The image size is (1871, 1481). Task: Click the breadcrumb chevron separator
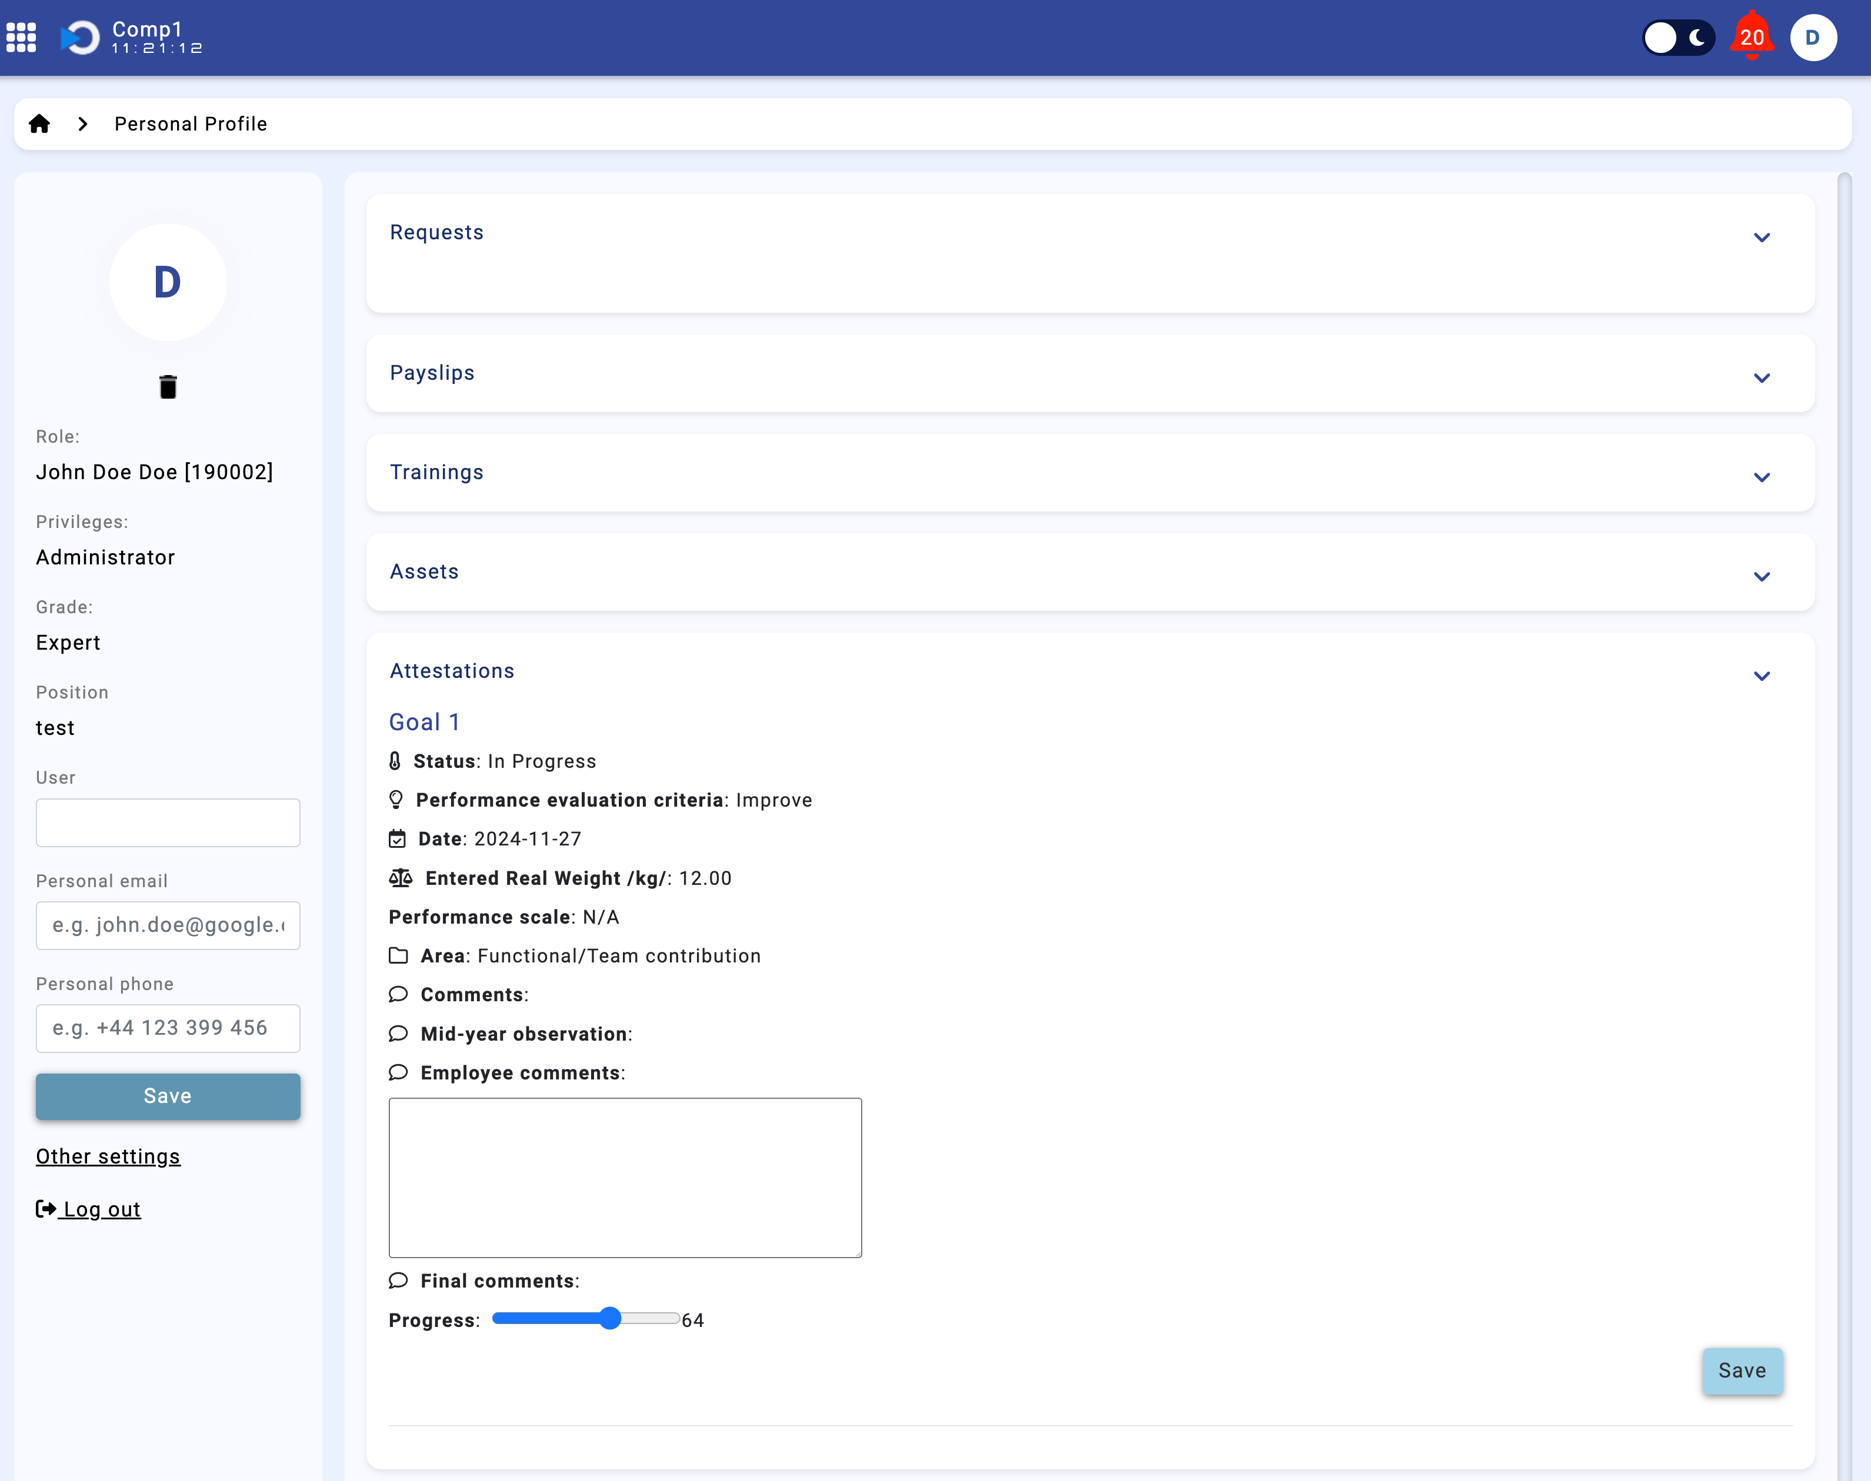82,124
